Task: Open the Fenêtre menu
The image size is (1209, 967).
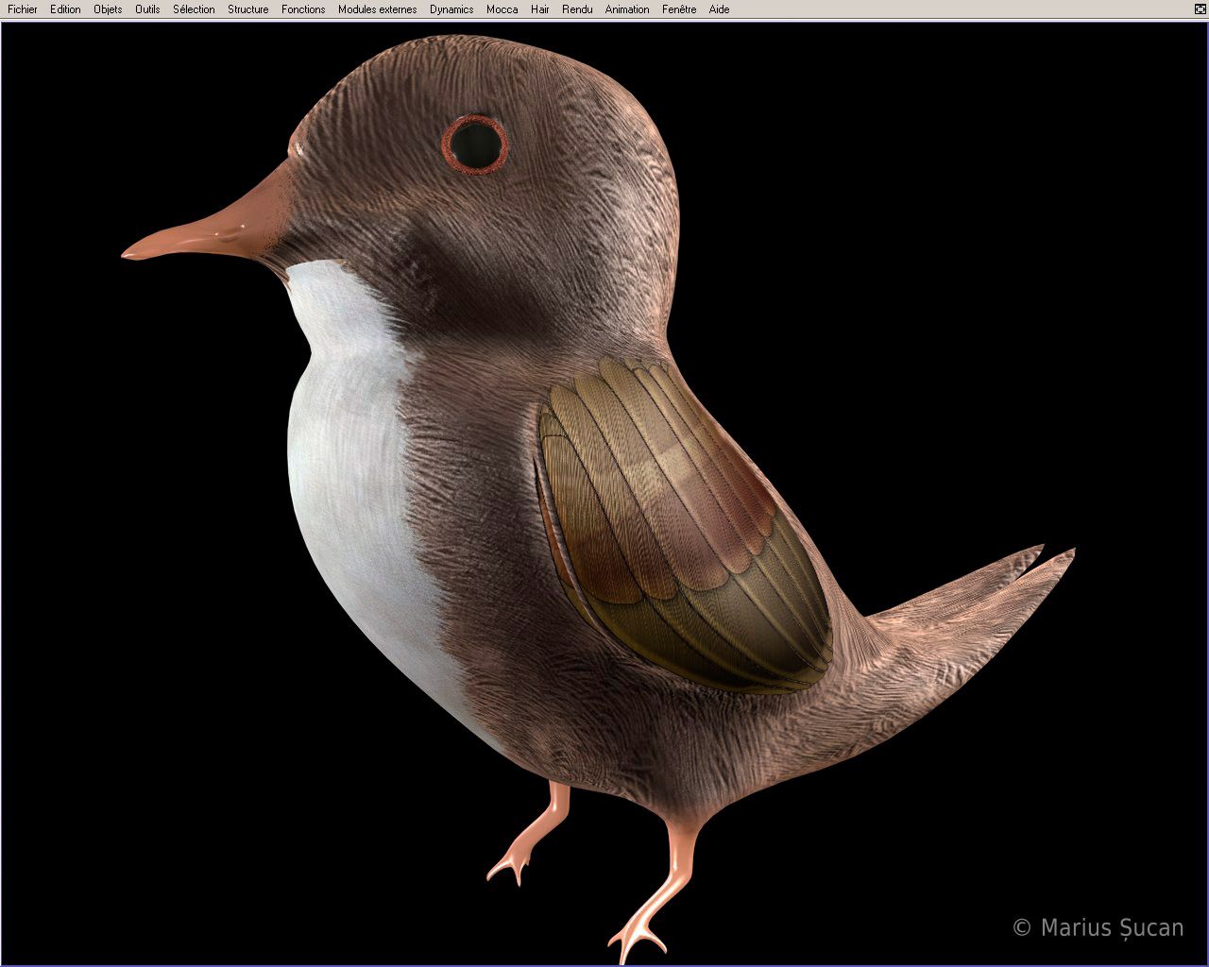Action: (679, 9)
